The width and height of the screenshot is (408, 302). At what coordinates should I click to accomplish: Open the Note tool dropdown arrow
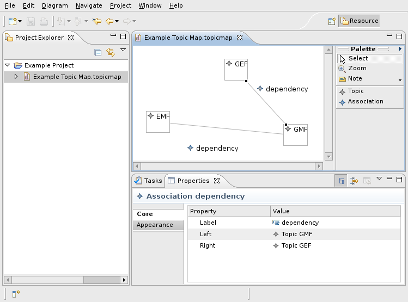pos(400,80)
